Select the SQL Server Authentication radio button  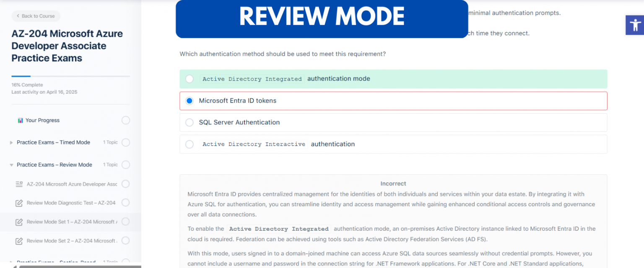tap(190, 122)
